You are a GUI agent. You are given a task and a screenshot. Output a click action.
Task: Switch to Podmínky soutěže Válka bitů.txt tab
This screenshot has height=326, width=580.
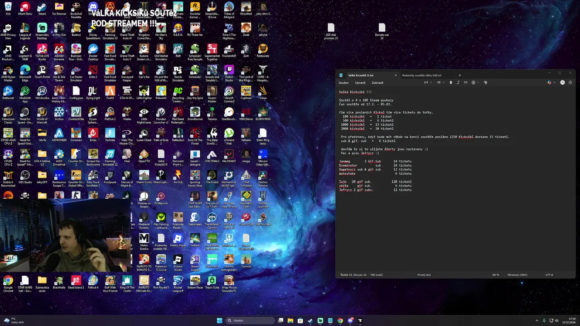[x=422, y=75]
